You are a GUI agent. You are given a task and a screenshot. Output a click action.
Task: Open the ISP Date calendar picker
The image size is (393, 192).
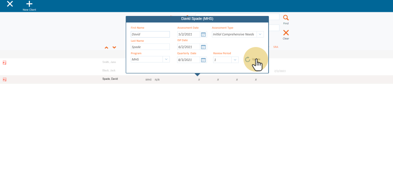coord(203,47)
